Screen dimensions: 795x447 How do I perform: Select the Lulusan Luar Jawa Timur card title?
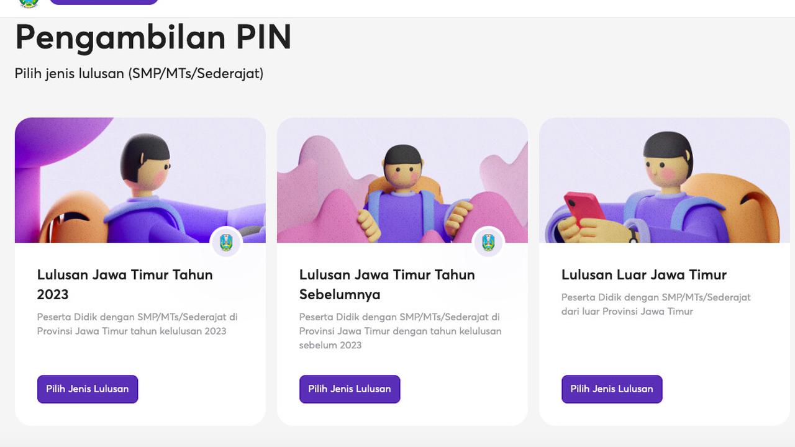[x=643, y=274]
